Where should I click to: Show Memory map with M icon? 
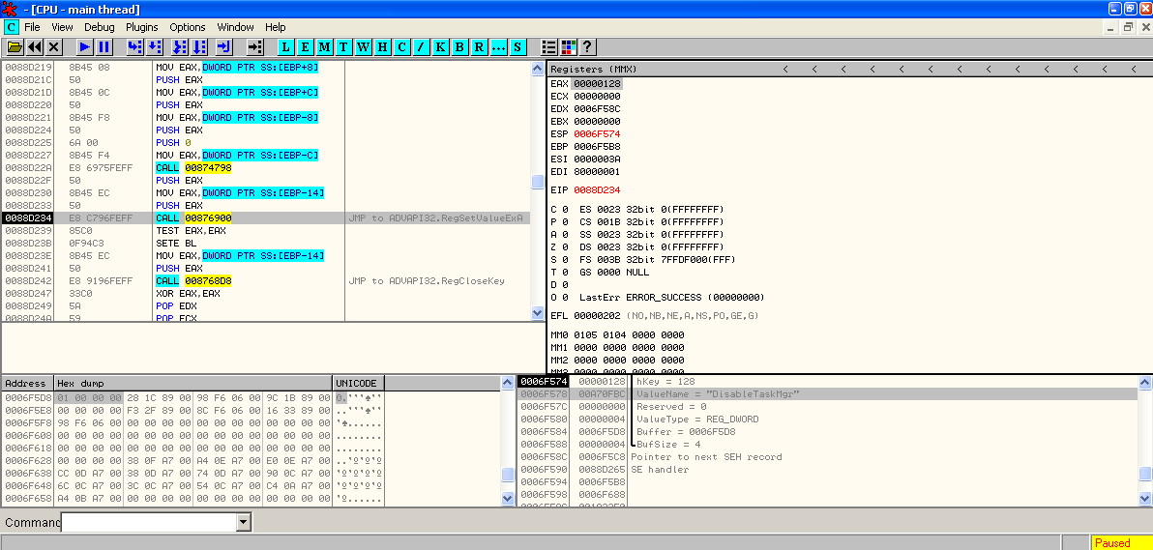[x=324, y=47]
